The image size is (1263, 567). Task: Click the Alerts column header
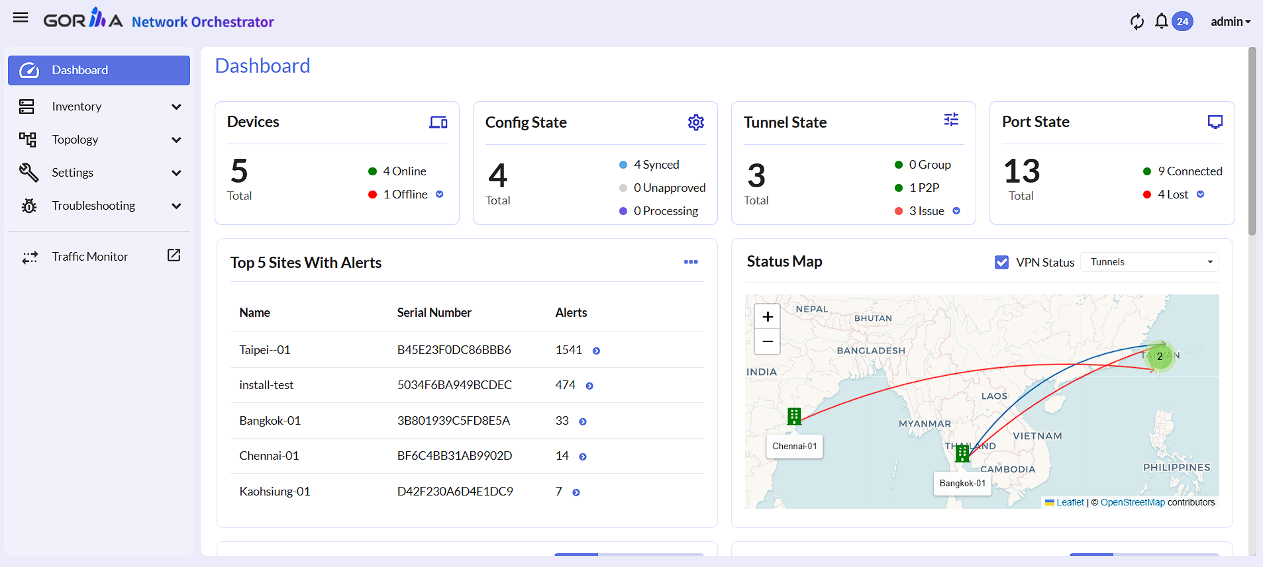tap(572, 313)
